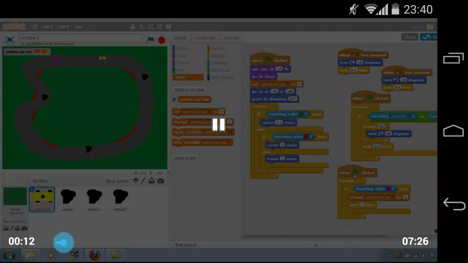Switch to the Scripts tab
The width and height of the screenshot is (468, 263).
180,38
